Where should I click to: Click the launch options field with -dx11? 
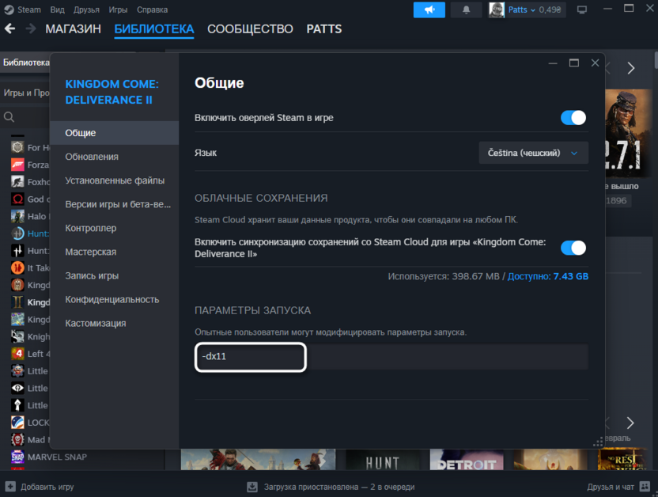pyautogui.click(x=391, y=357)
